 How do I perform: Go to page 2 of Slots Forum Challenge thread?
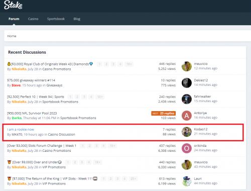click(89, 146)
